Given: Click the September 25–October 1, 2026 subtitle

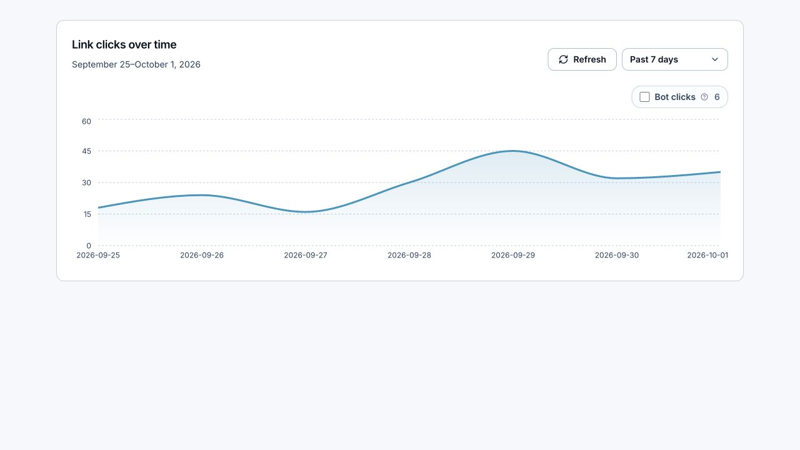Looking at the screenshot, I should tap(136, 64).
